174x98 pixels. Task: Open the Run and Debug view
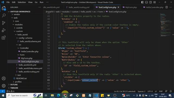(x=4, y=30)
